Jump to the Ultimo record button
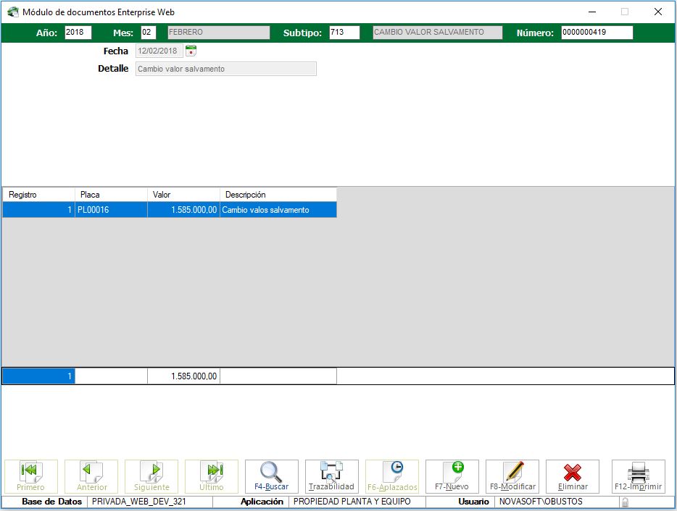677x511 pixels. click(212, 476)
